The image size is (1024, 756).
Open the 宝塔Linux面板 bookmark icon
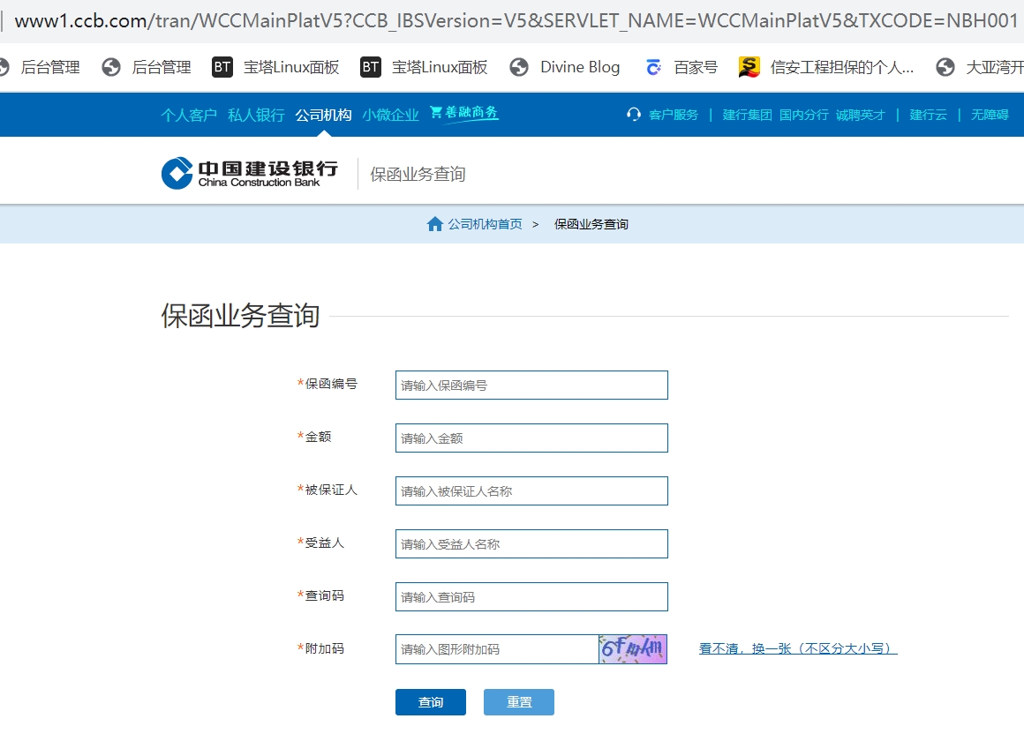[222, 66]
